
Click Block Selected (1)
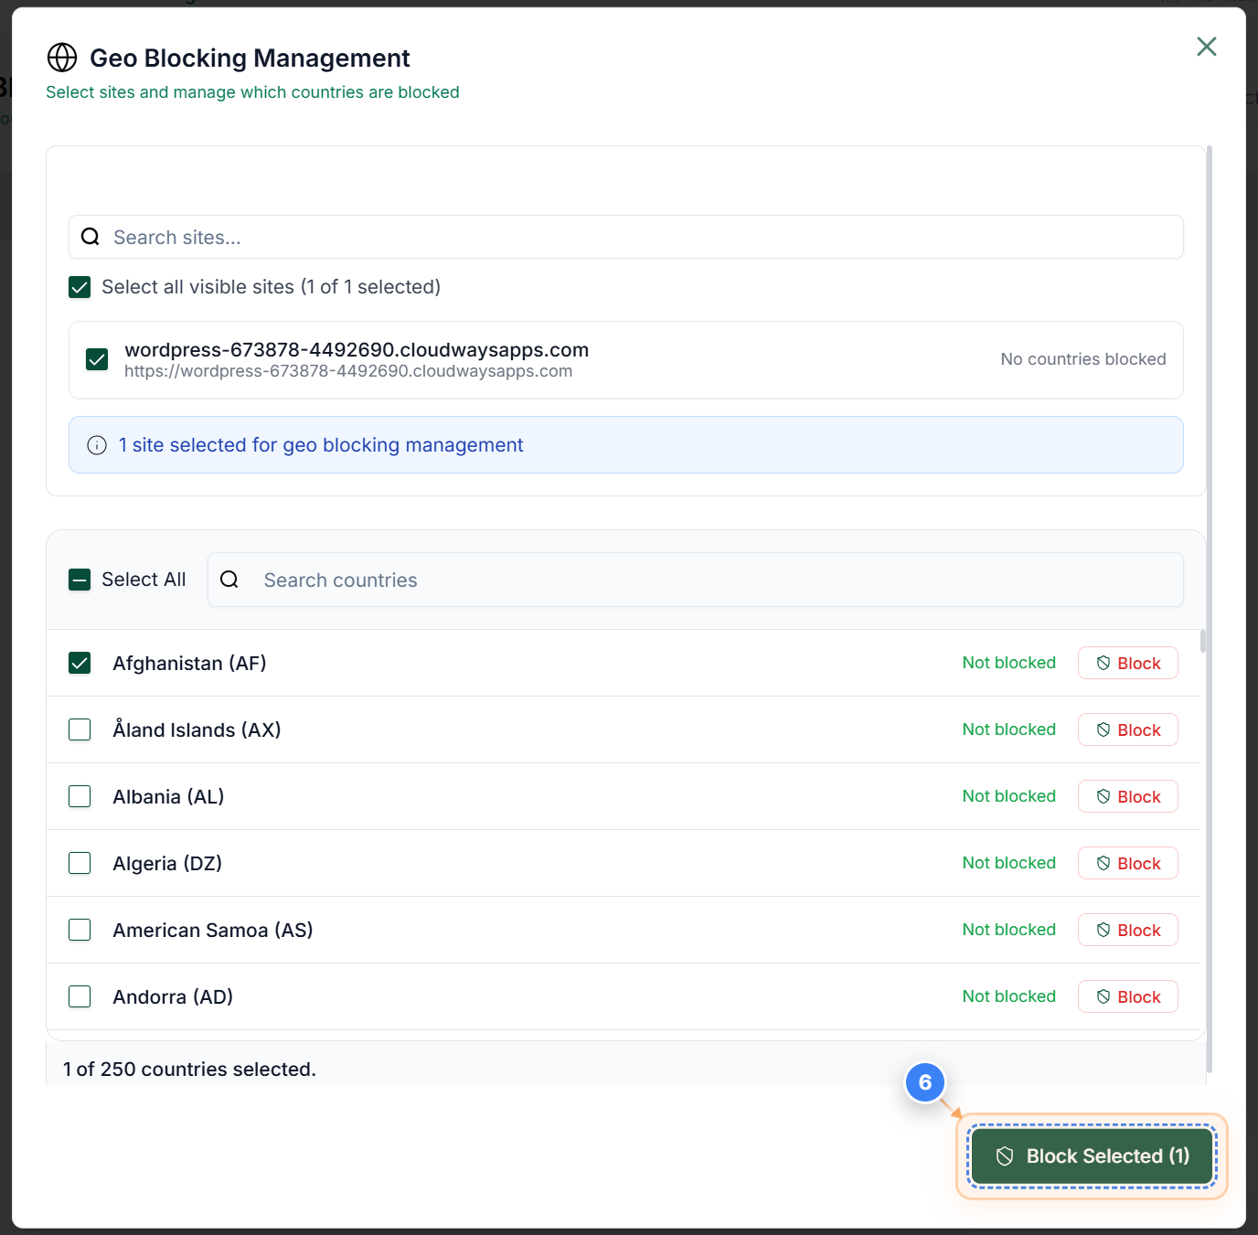coord(1091,1155)
